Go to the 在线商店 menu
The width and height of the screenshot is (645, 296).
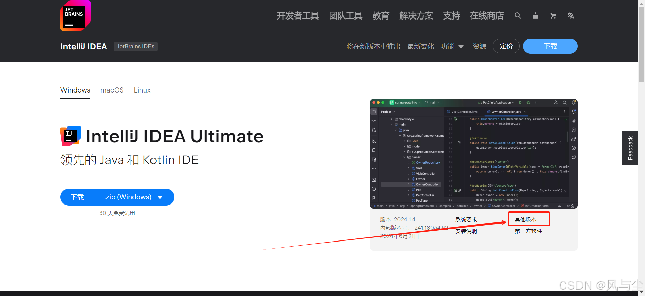pyautogui.click(x=487, y=16)
